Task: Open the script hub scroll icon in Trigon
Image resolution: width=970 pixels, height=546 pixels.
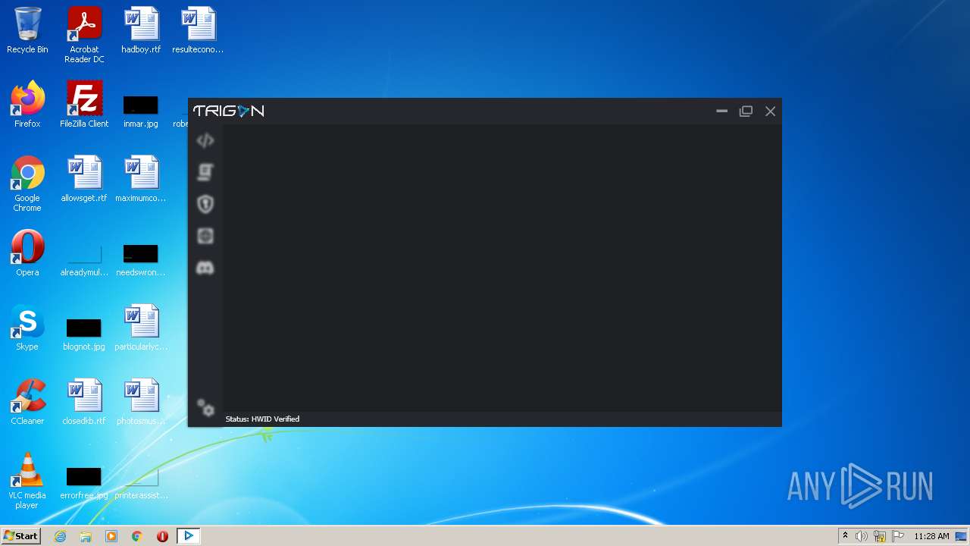Action: click(205, 172)
